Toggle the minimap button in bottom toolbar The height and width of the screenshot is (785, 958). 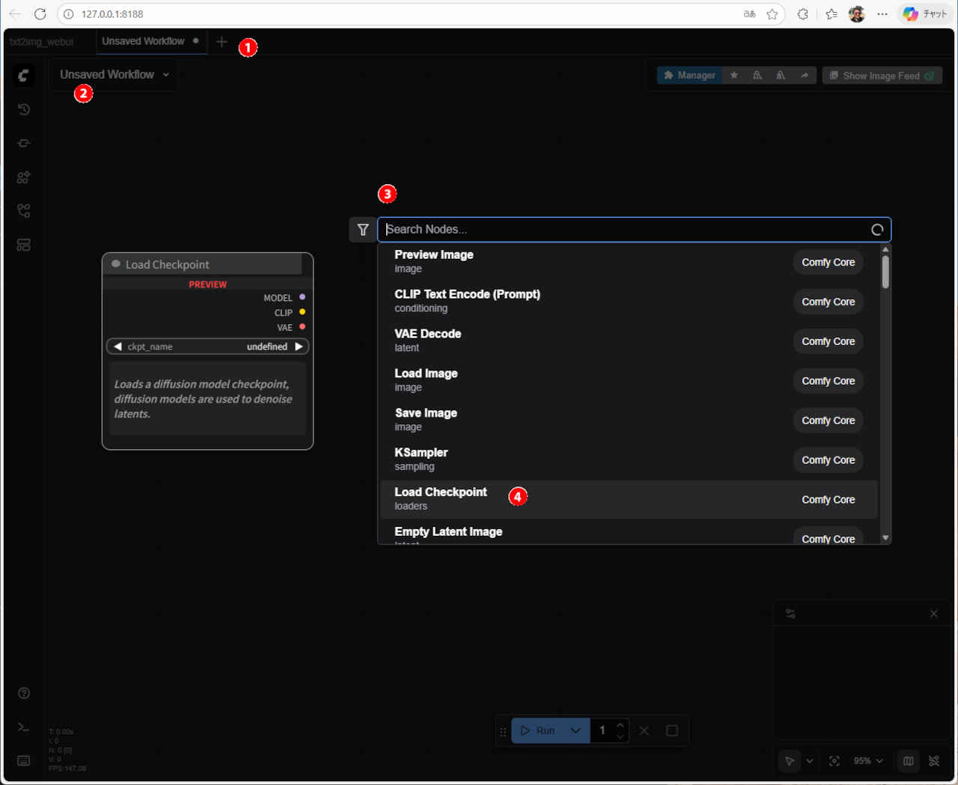point(908,761)
